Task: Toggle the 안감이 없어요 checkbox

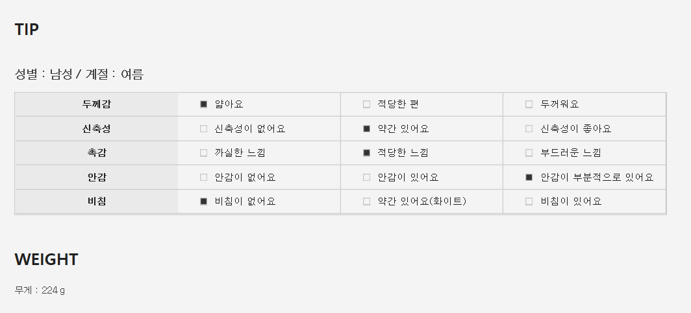Action: [x=204, y=178]
